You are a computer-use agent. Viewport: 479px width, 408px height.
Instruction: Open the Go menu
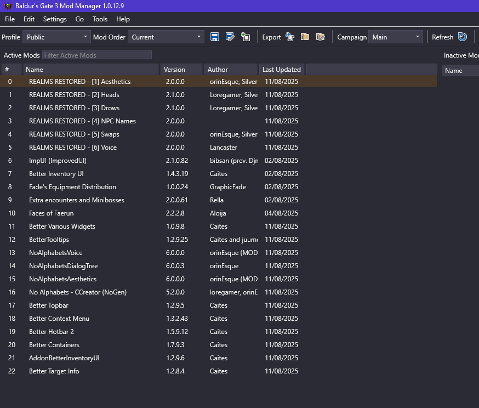click(79, 19)
